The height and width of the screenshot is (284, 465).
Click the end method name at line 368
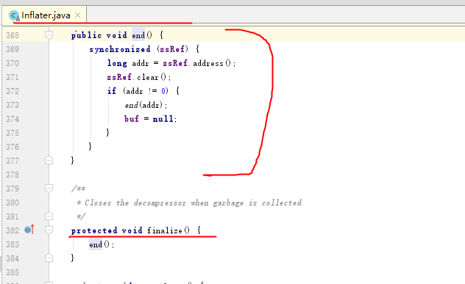pos(138,35)
